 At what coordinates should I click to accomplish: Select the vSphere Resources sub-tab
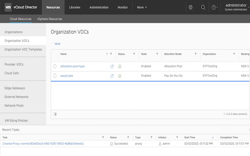pos(50,19)
